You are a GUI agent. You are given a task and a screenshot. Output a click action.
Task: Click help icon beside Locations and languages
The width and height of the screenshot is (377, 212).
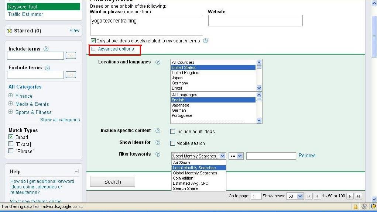coord(158,62)
